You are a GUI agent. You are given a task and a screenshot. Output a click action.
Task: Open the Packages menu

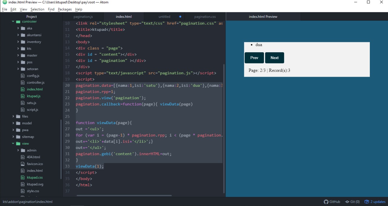point(64,9)
